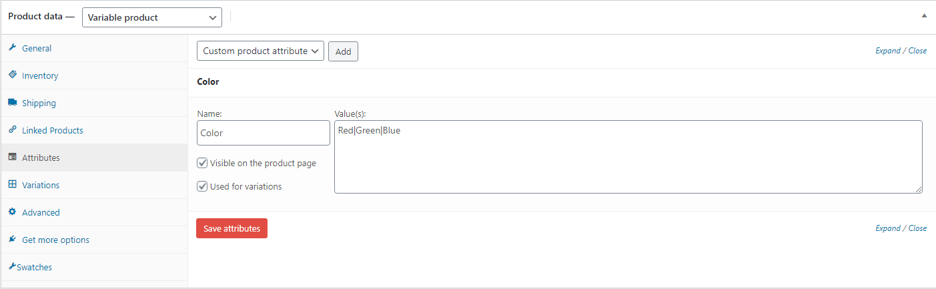This screenshot has width=936, height=289.
Task: Open the Variable product type dropdown
Action: tap(152, 17)
